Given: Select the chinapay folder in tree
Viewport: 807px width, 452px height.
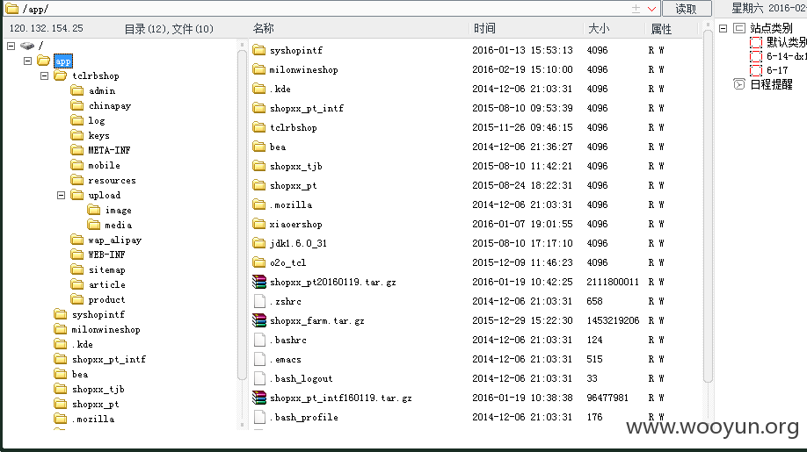Looking at the screenshot, I should (x=110, y=106).
